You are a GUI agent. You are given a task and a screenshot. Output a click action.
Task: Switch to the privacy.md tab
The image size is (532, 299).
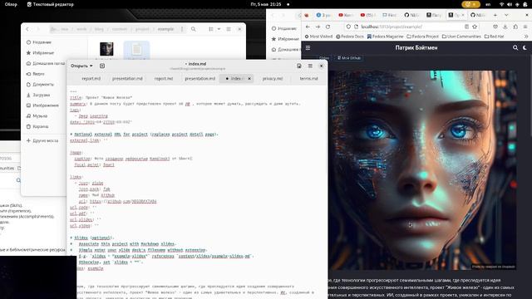[273, 78]
